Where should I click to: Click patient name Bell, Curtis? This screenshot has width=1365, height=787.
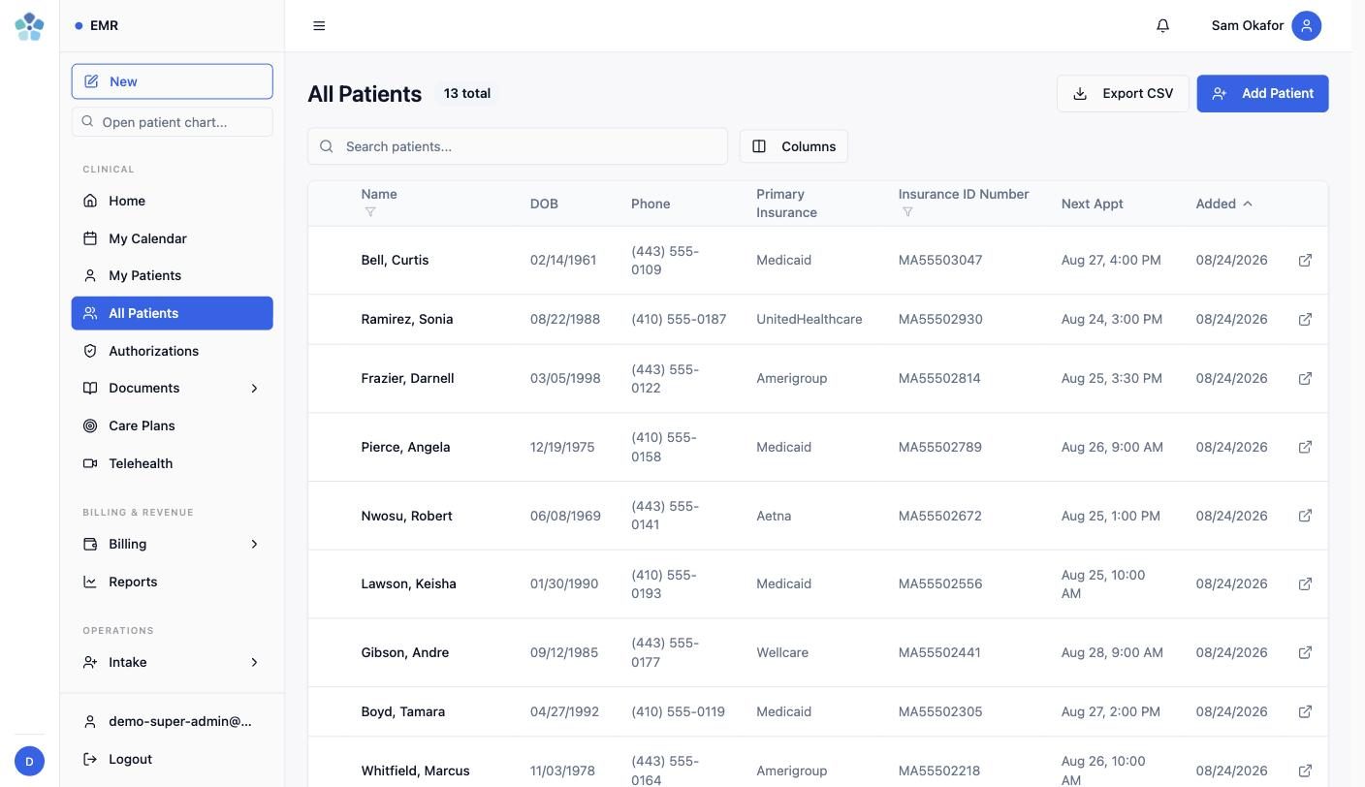pyautogui.click(x=395, y=260)
